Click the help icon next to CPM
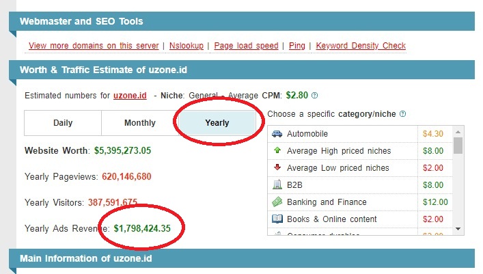Image resolution: width=483 pixels, height=274 pixels. pyautogui.click(x=314, y=96)
